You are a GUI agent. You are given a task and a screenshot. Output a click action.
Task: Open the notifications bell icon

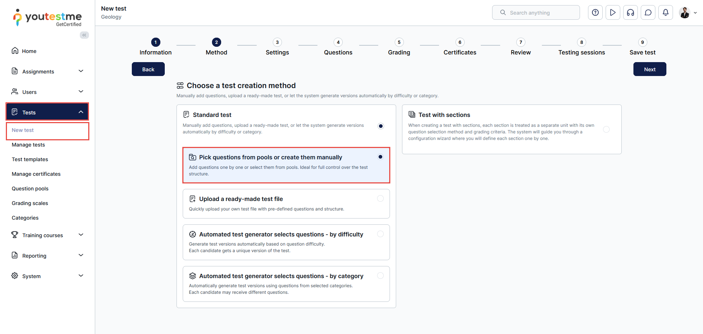665,13
